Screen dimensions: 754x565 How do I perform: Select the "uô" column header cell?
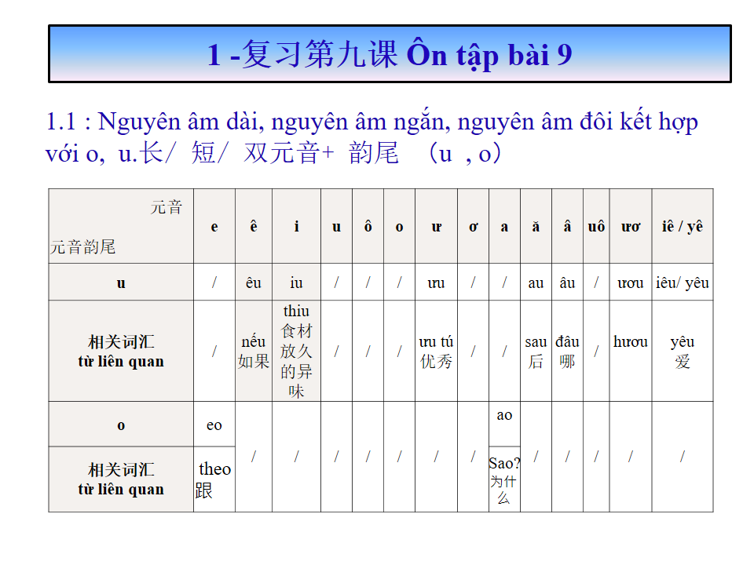click(596, 227)
